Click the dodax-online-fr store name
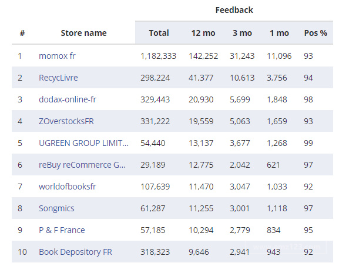Screen dimensions: 339x266 [x=68, y=99]
